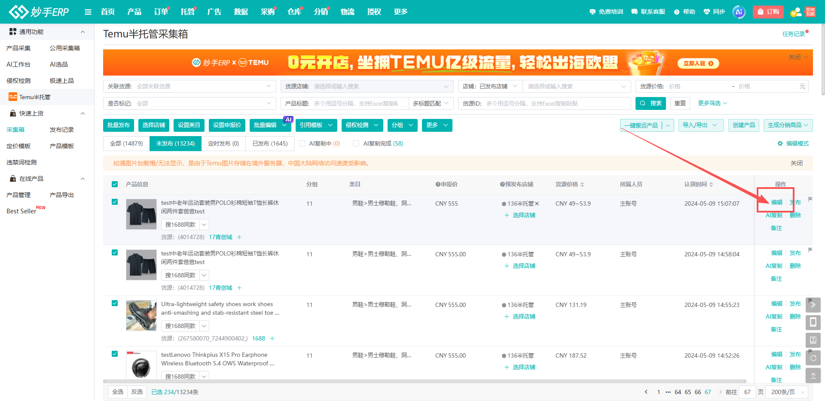Screen dimensions: 825x401
Task: Click the 搜索 search button
Action: tap(651, 103)
